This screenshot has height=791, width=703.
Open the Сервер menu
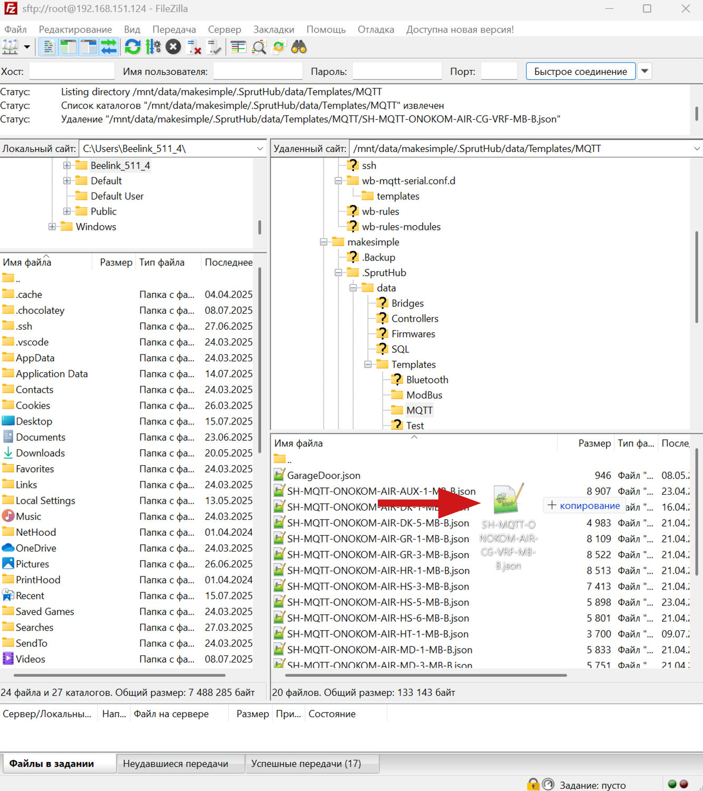click(224, 30)
